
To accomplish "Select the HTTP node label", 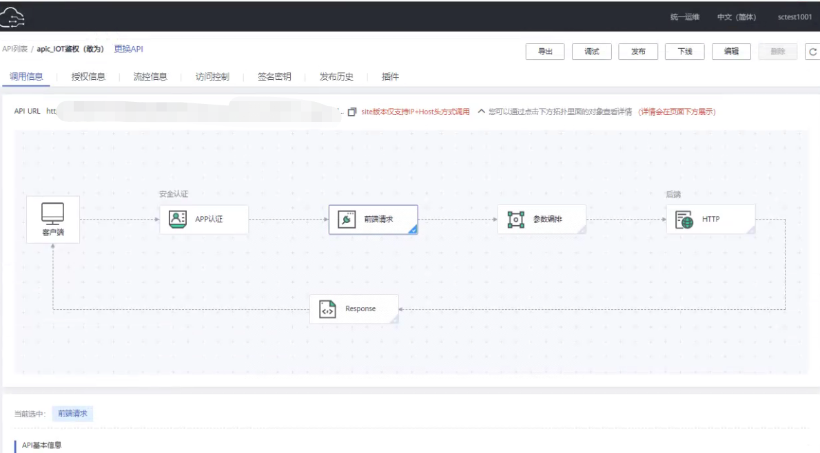I will click(710, 220).
